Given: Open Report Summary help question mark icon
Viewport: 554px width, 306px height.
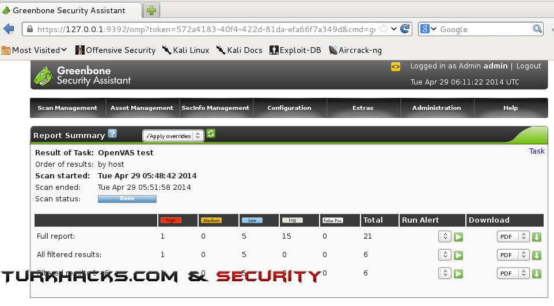Looking at the screenshot, I should (112, 134).
